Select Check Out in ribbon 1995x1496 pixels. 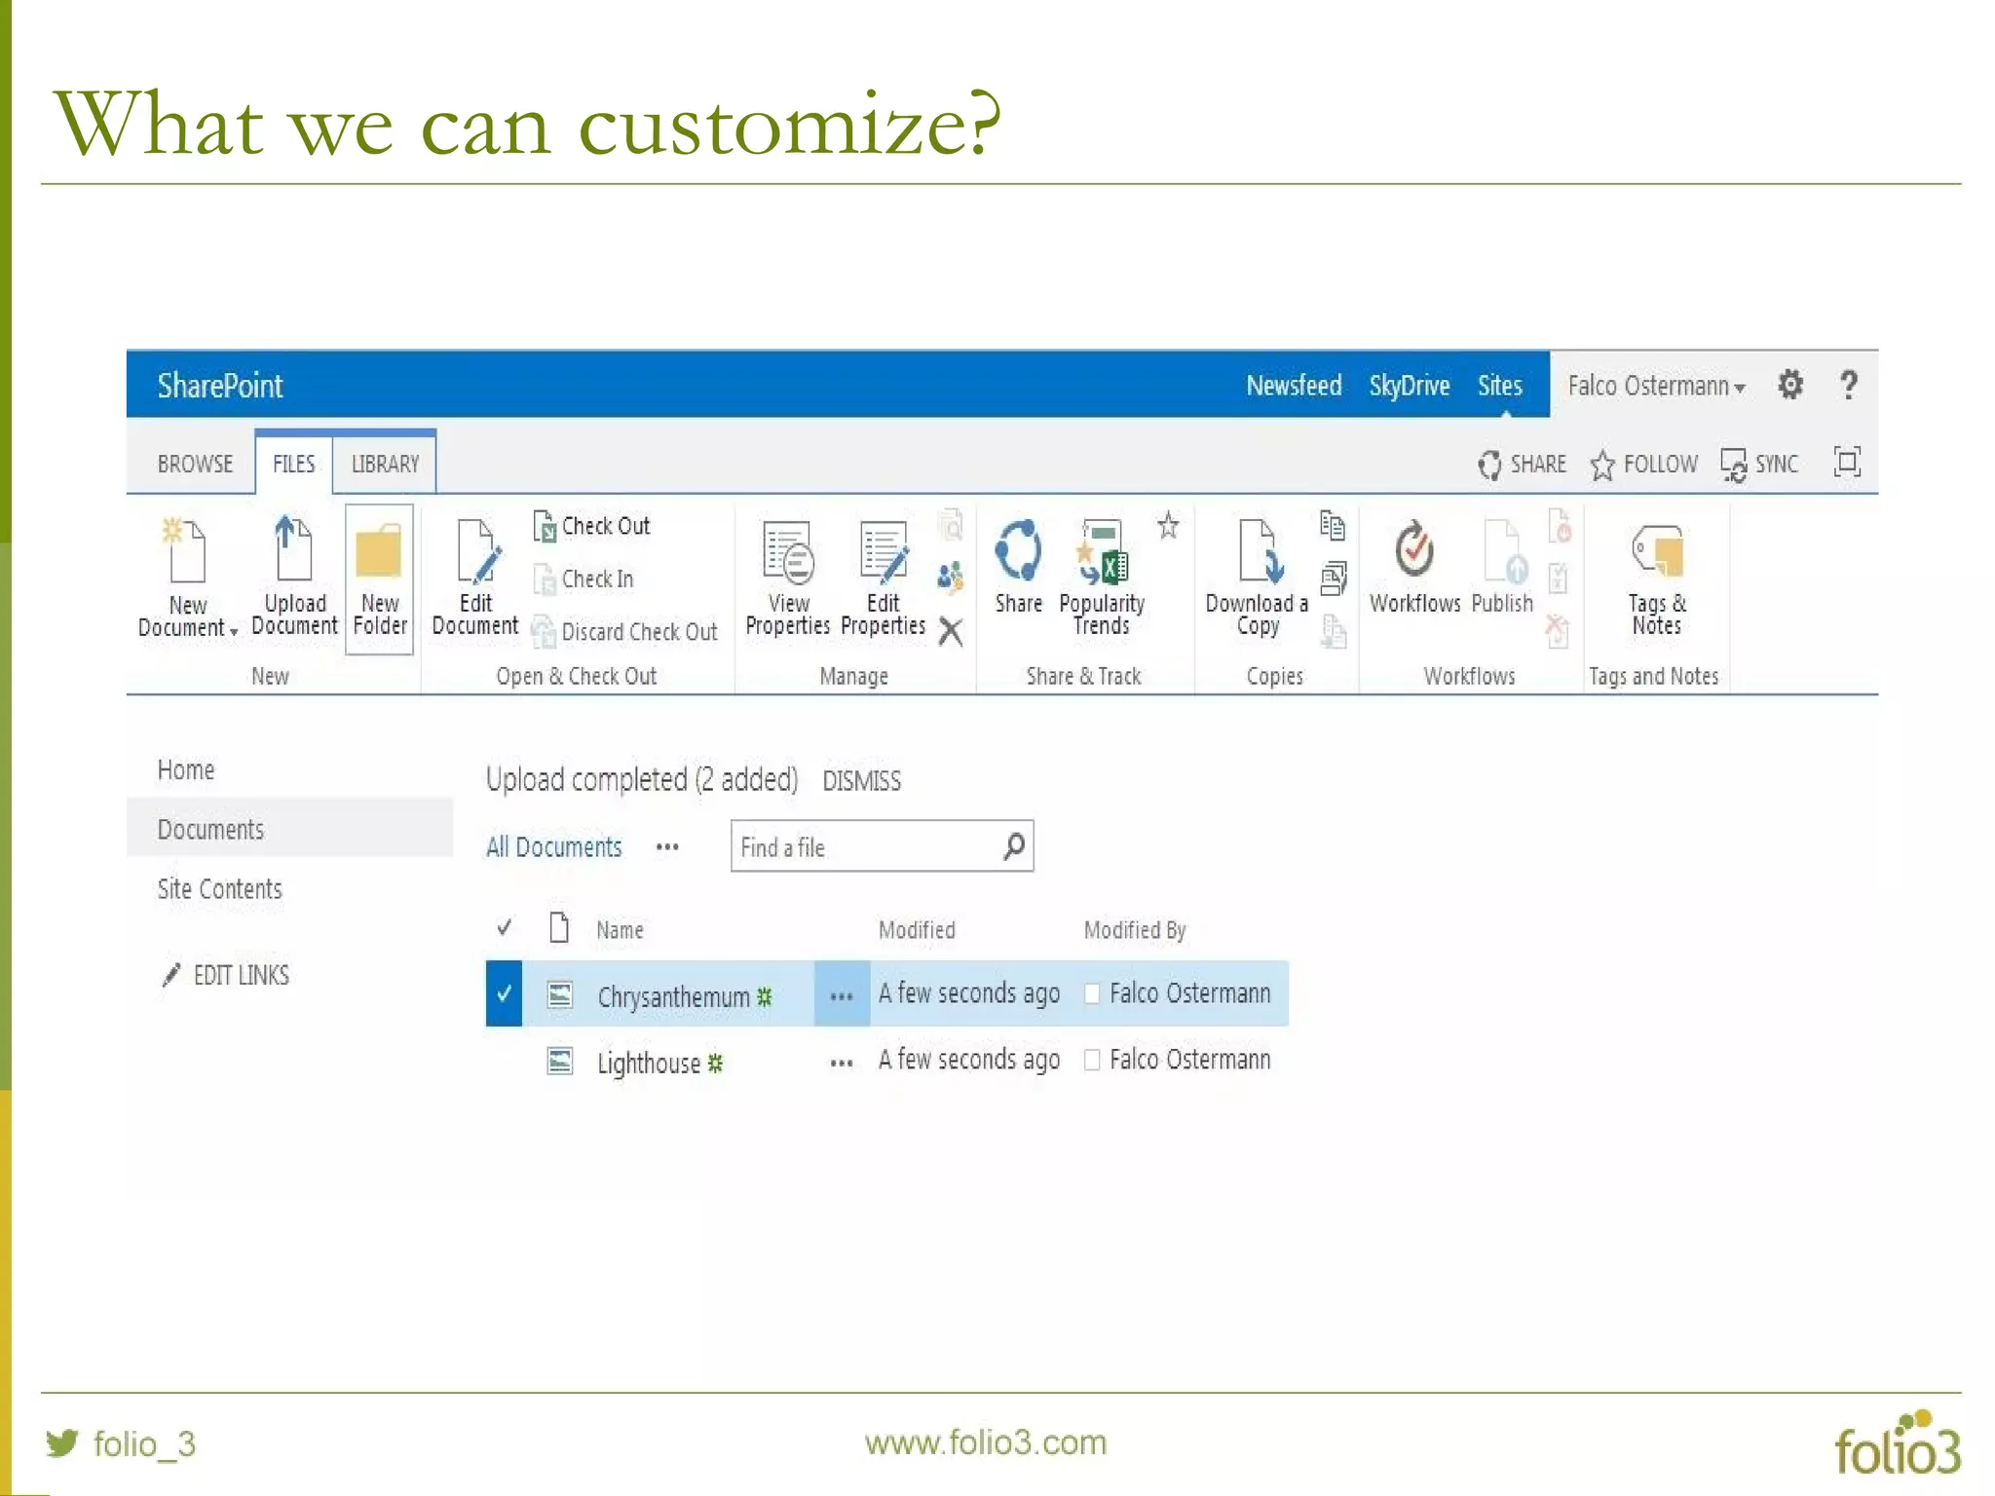click(591, 526)
